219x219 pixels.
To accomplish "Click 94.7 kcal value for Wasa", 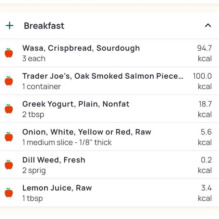I will click(x=204, y=53).
